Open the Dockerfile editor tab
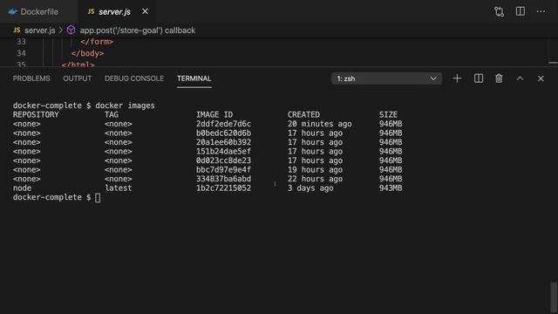 point(33,11)
